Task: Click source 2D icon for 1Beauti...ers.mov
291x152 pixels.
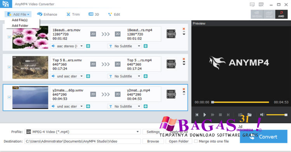Action: [93, 34]
